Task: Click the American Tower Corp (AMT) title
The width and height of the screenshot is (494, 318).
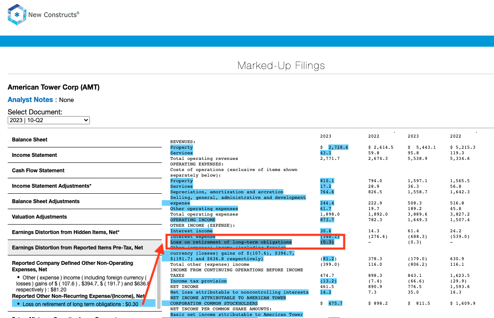Action: pyautogui.click(x=54, y=87)
